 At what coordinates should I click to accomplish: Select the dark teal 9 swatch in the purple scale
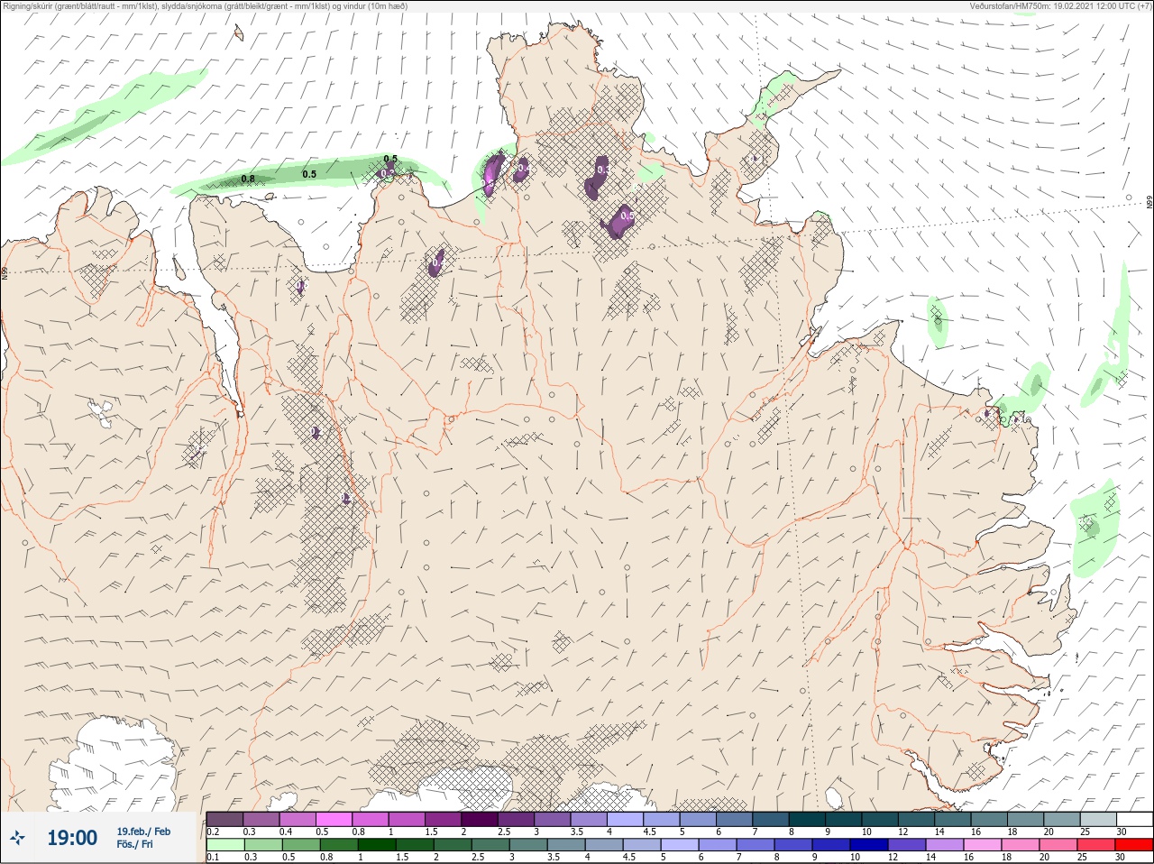pyautogui.click(x=844, y=819)
